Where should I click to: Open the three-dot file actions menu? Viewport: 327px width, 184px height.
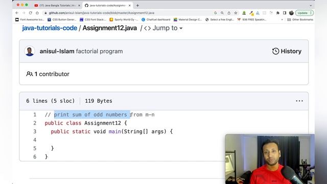(299, 101)
